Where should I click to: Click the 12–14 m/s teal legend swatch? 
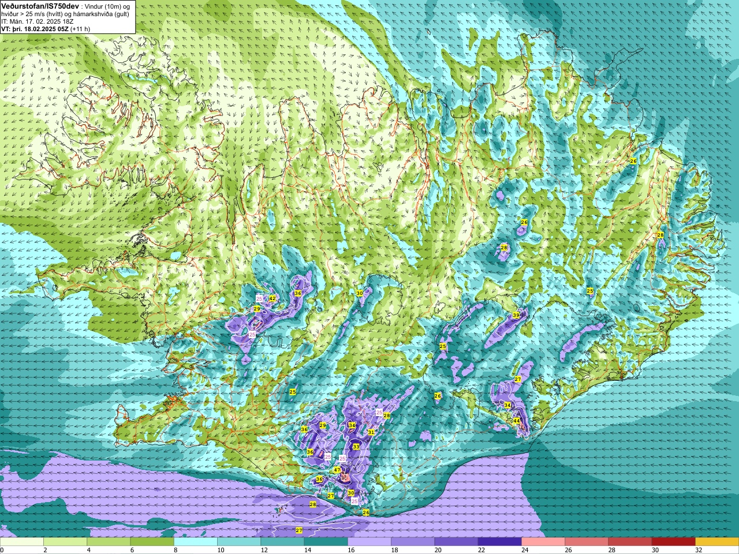point(282,542)
